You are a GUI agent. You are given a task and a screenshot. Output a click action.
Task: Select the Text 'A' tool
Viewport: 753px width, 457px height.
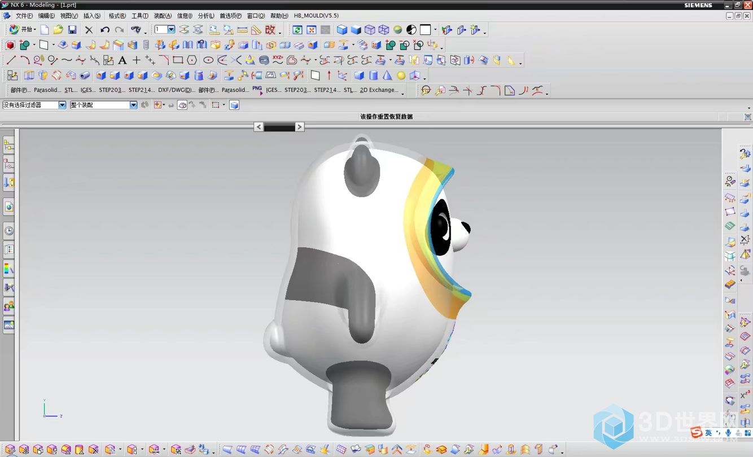[122, 60]
